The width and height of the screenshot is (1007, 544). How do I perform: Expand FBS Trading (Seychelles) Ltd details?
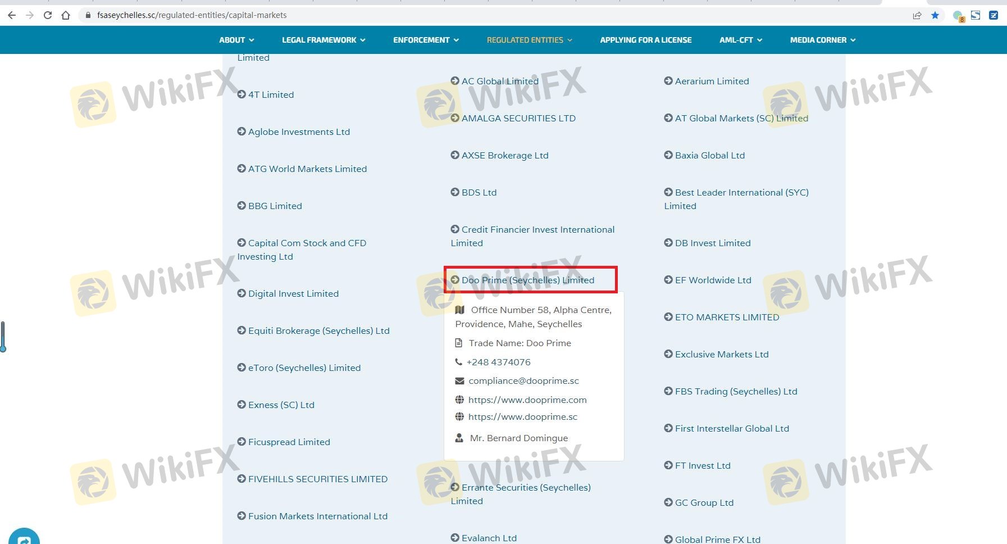[736, 391]
